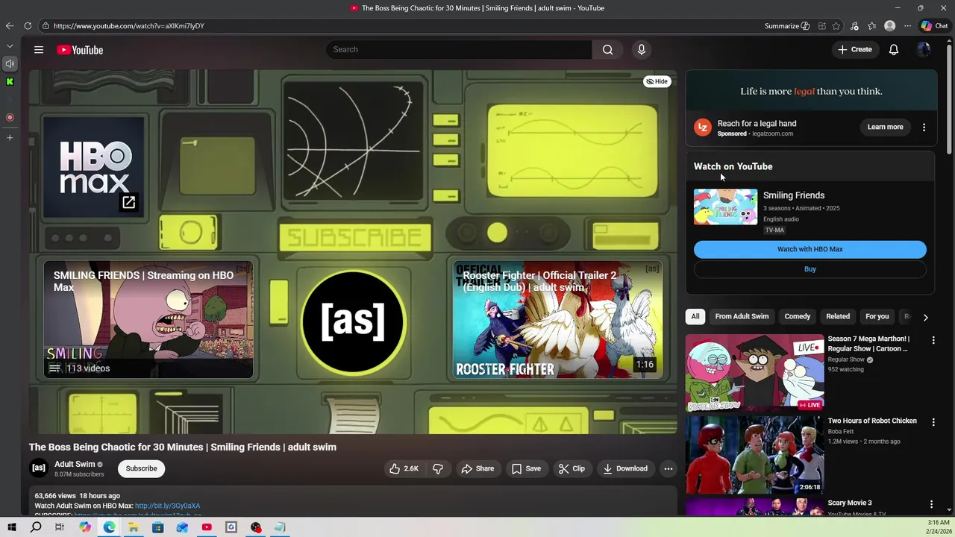Start voice search with the microphone

point(641,49)
